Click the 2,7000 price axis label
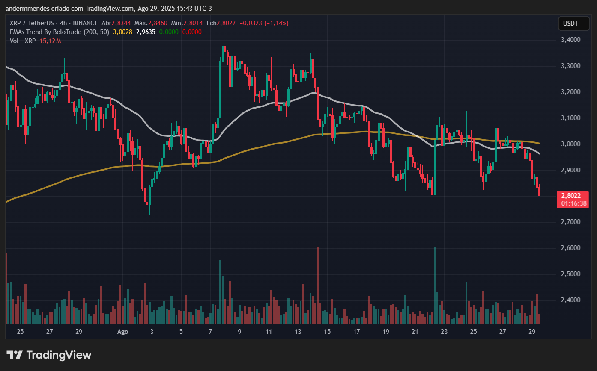 point(570,222)
